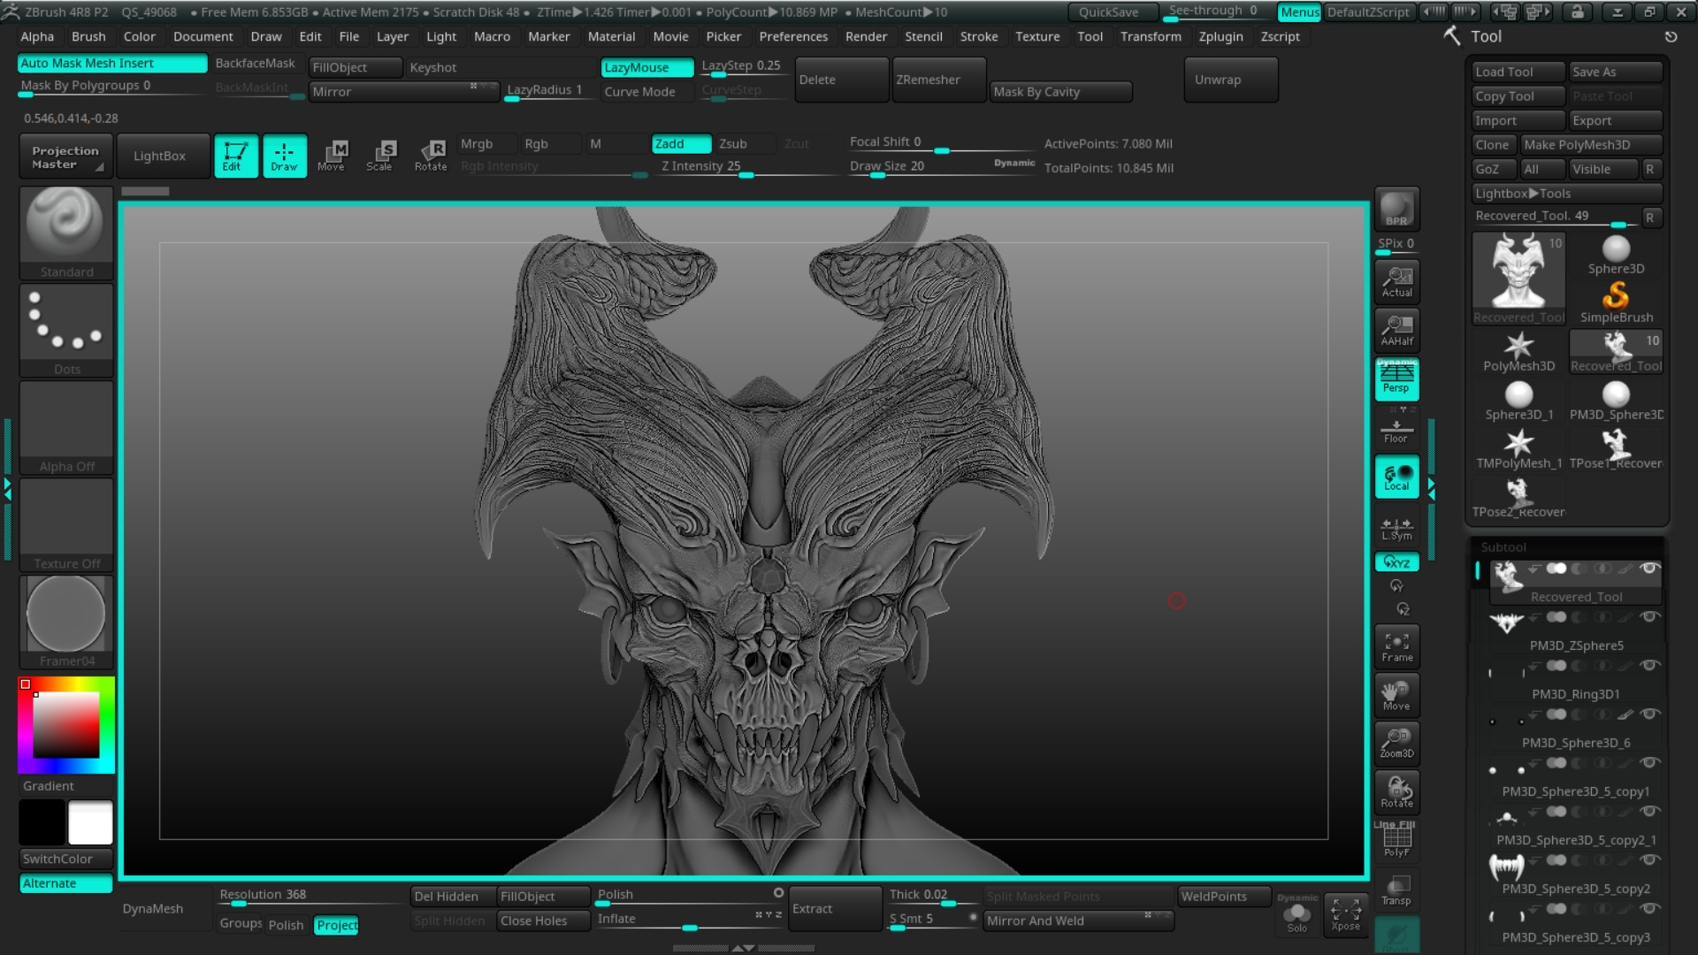1698x955 pixels.
Task: Click the Load Tool button
Action: point(1518,73)
